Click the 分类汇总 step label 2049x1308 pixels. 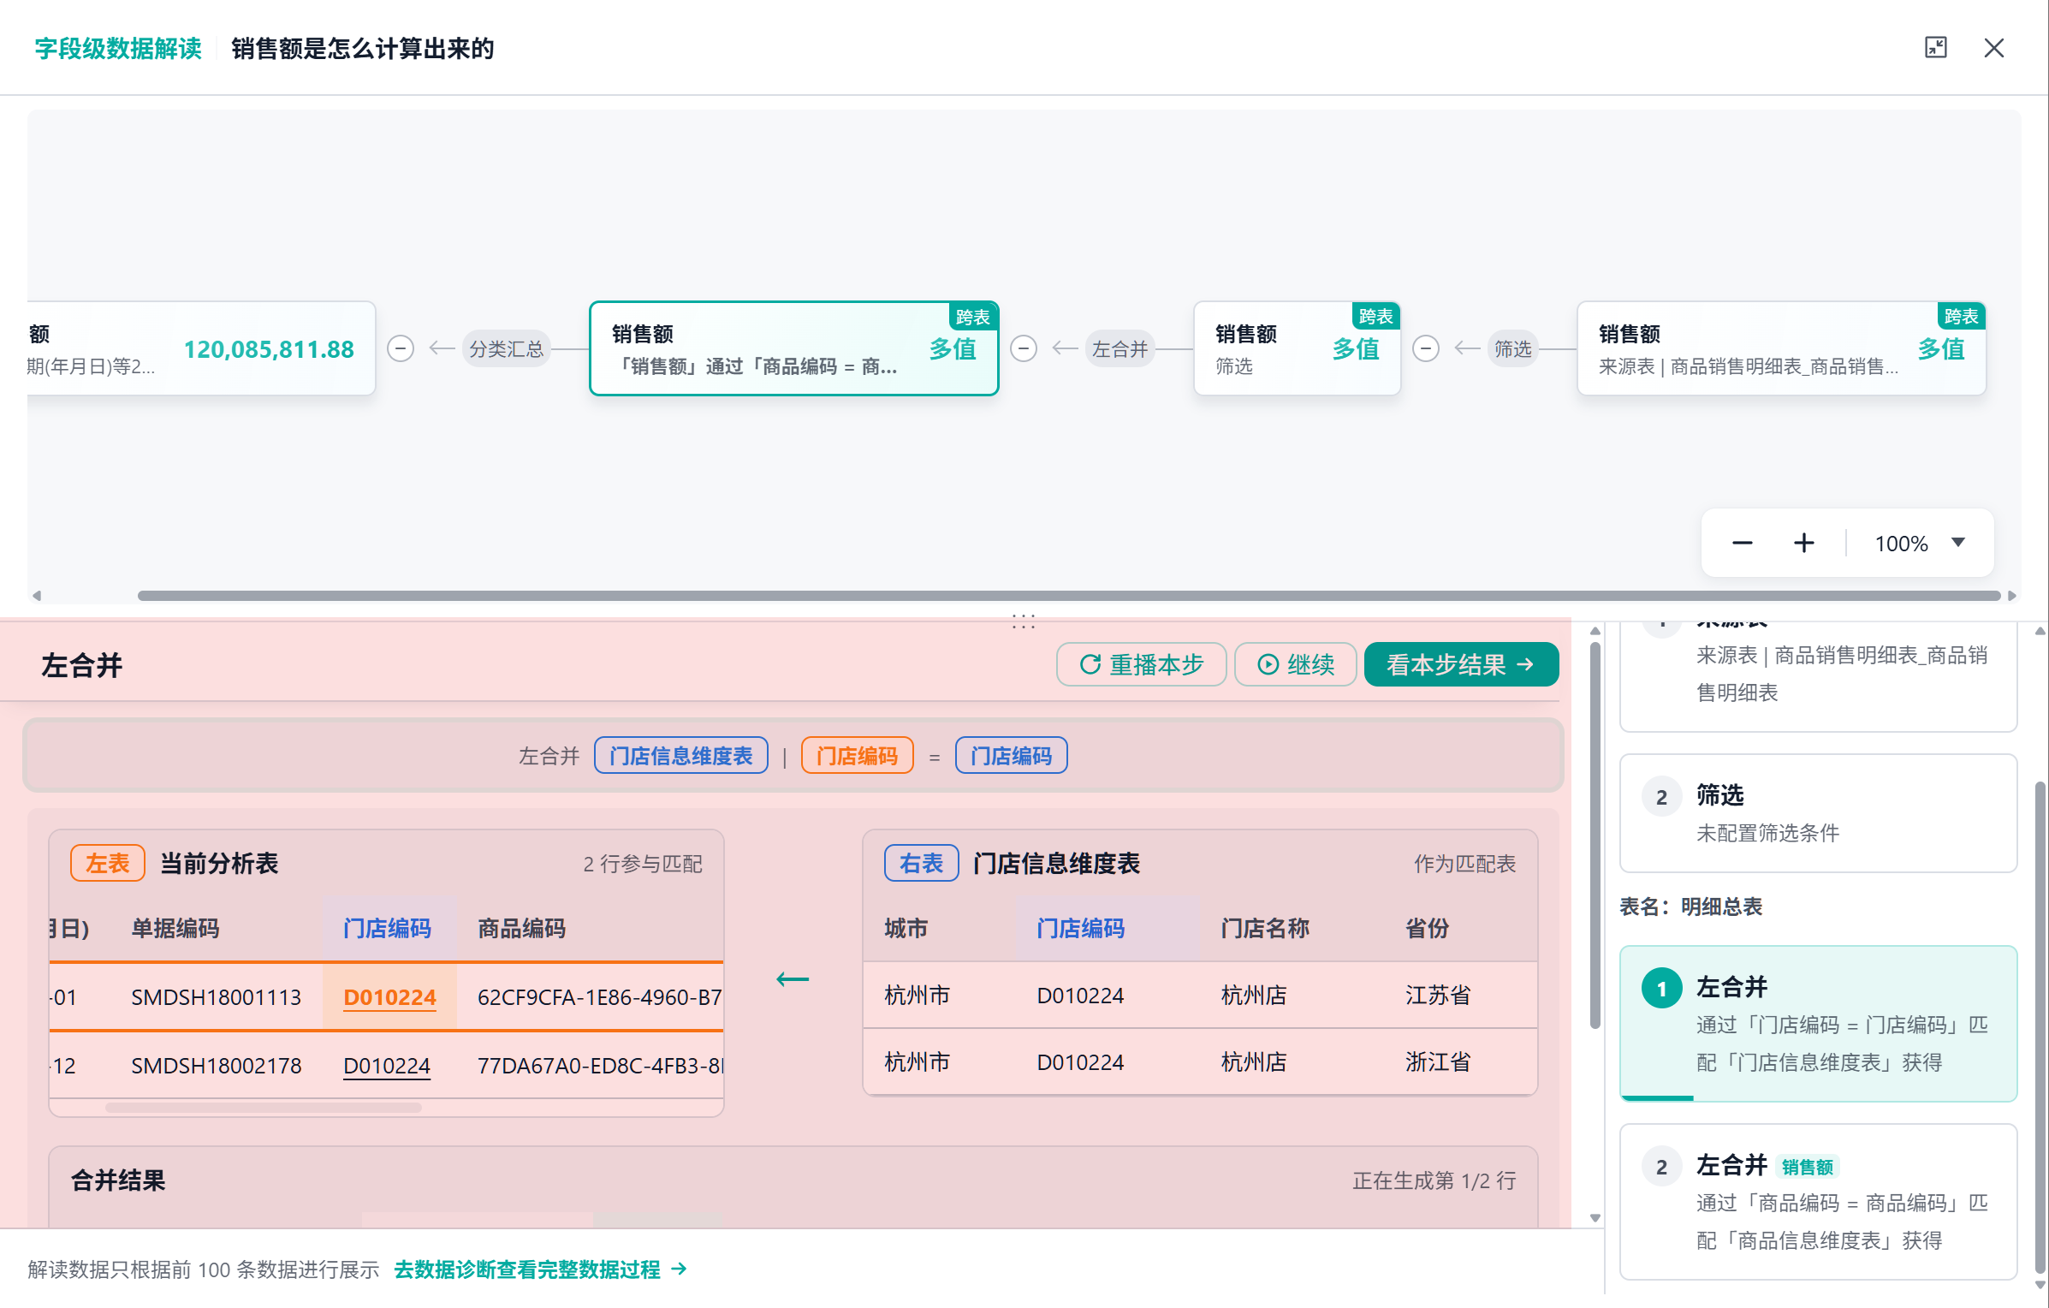(x=507, y=348)
